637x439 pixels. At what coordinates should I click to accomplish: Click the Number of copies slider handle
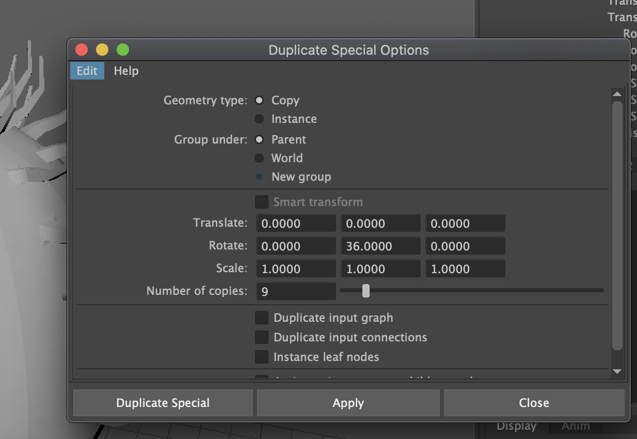pyautogui.click(x=366, y=291)
